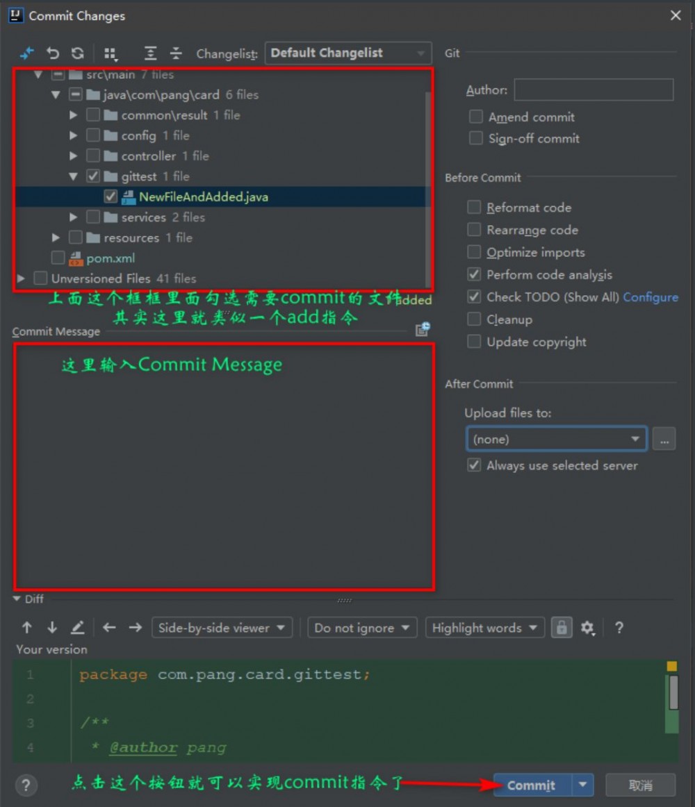Select the Rollback icon in the toolbar

pyautogui.click(x=52, y=53)
